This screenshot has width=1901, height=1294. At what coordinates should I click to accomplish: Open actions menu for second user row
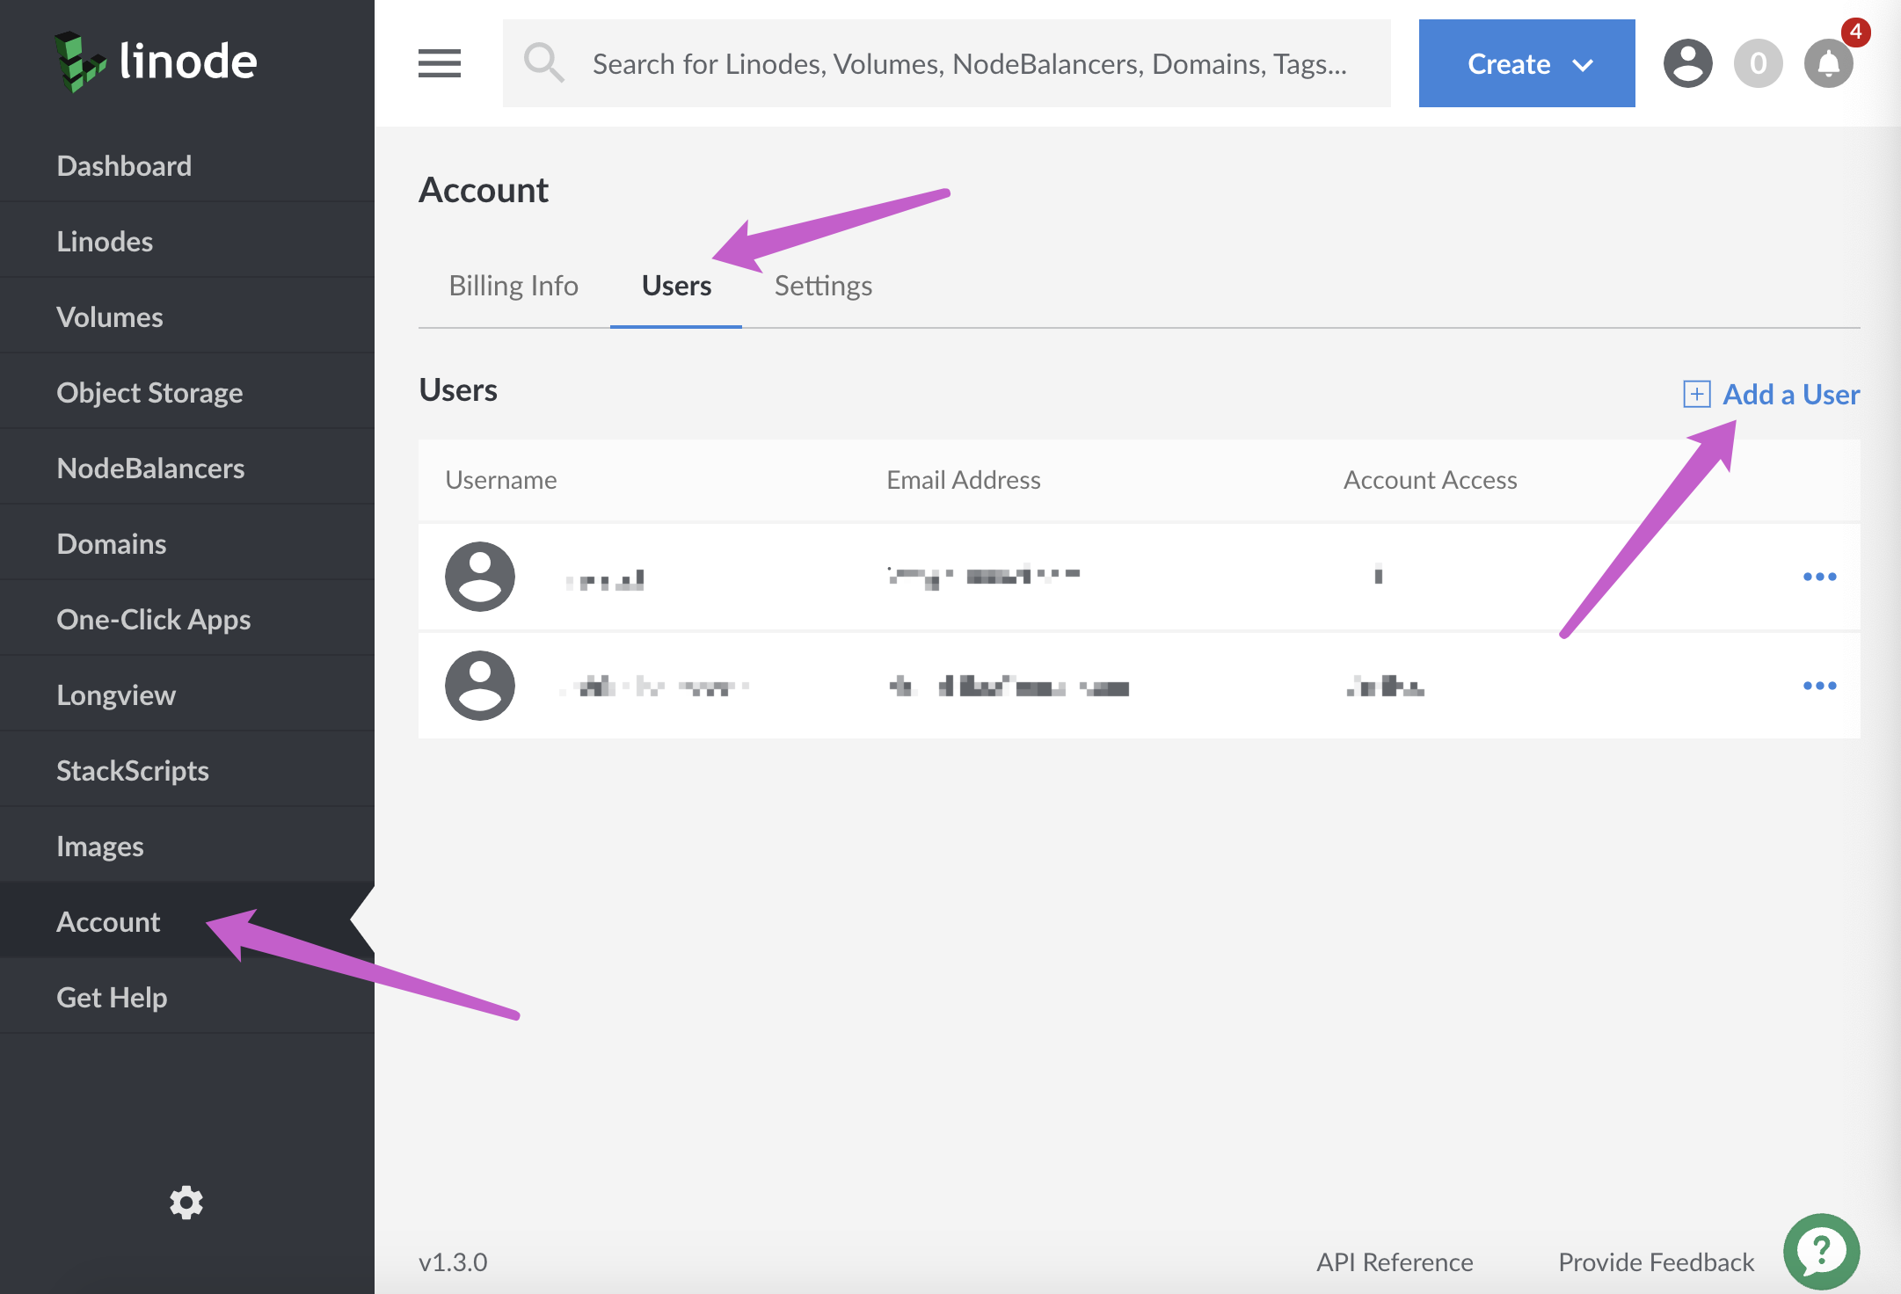pos(1819,686)
